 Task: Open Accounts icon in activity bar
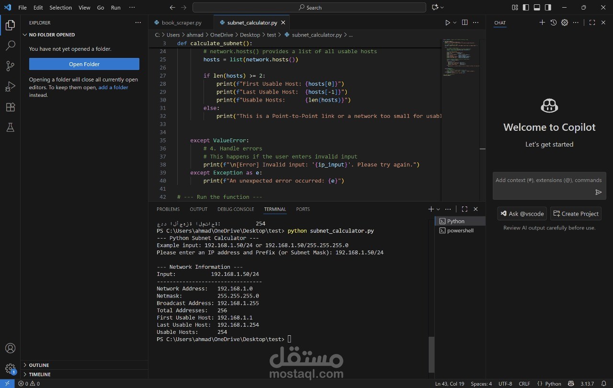coord(10,348)
